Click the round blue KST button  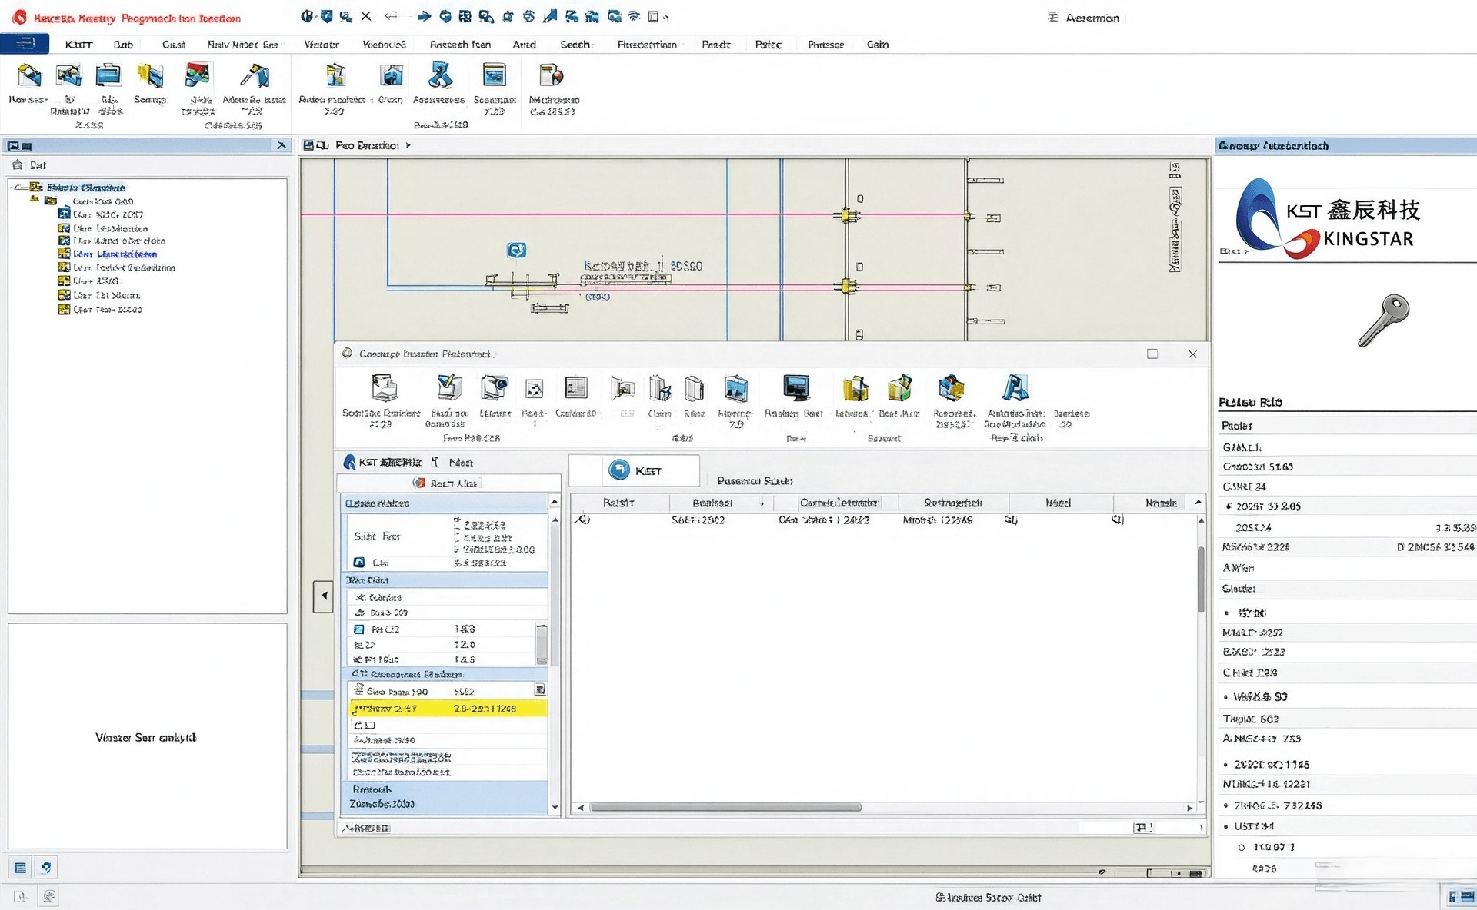click(x=619, y=470)
